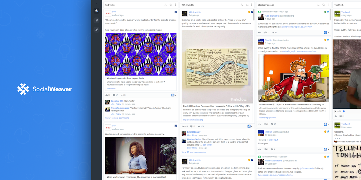361x180 pixels.
Task: Click green status dot on Alex Blumberg retweet
Action: (x=325, y=12)
